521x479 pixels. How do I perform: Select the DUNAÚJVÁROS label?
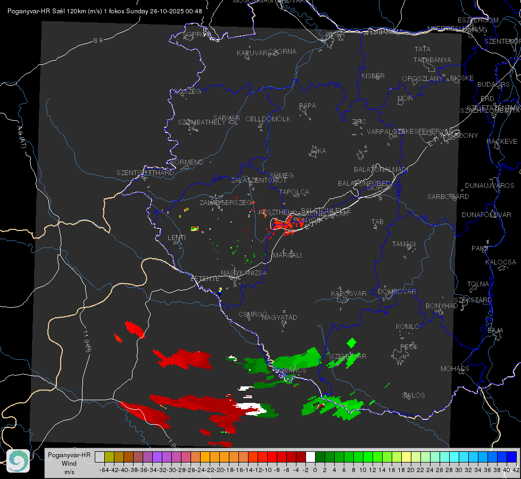pos(490,185)
